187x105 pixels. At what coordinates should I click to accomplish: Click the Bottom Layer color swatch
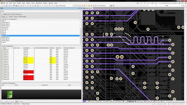click(136, 101)
